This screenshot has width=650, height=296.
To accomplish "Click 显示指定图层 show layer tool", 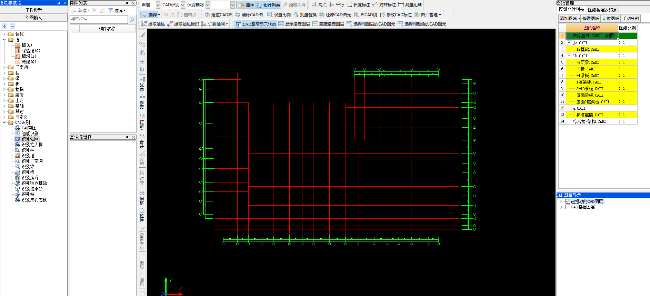I will pyautogui.click(x=294, y=24).
